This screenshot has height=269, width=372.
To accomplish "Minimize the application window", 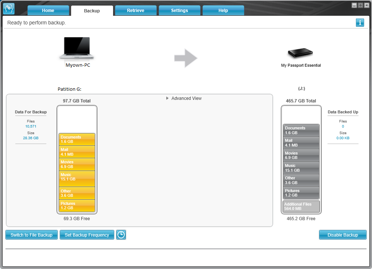I will click(354, 5).
